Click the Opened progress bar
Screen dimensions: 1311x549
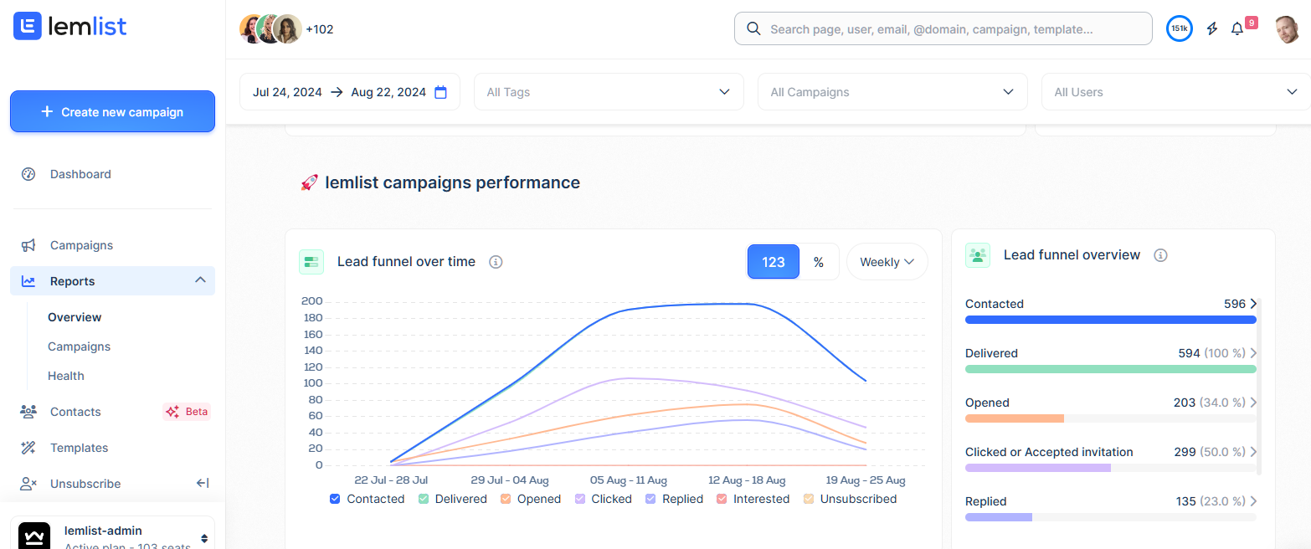pyautogui.click(x=1110, y=418)
